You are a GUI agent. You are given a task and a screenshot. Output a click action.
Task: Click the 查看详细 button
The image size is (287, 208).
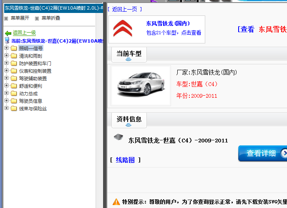pyautogui.click(x=262, y=153)
